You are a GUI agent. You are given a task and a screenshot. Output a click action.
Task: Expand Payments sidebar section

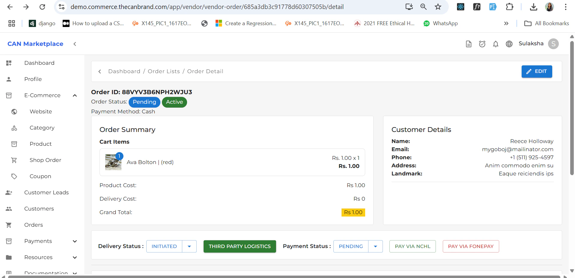click(x=75, y=241)
